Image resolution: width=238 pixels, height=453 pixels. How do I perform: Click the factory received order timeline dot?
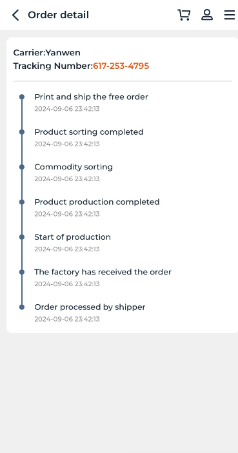click(22, 272)
